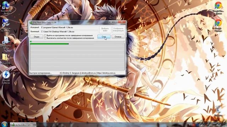This screenshot has width=227, height=127.
Task: Select Non-Stop Copy taskbar button
Action: [23, 125]
